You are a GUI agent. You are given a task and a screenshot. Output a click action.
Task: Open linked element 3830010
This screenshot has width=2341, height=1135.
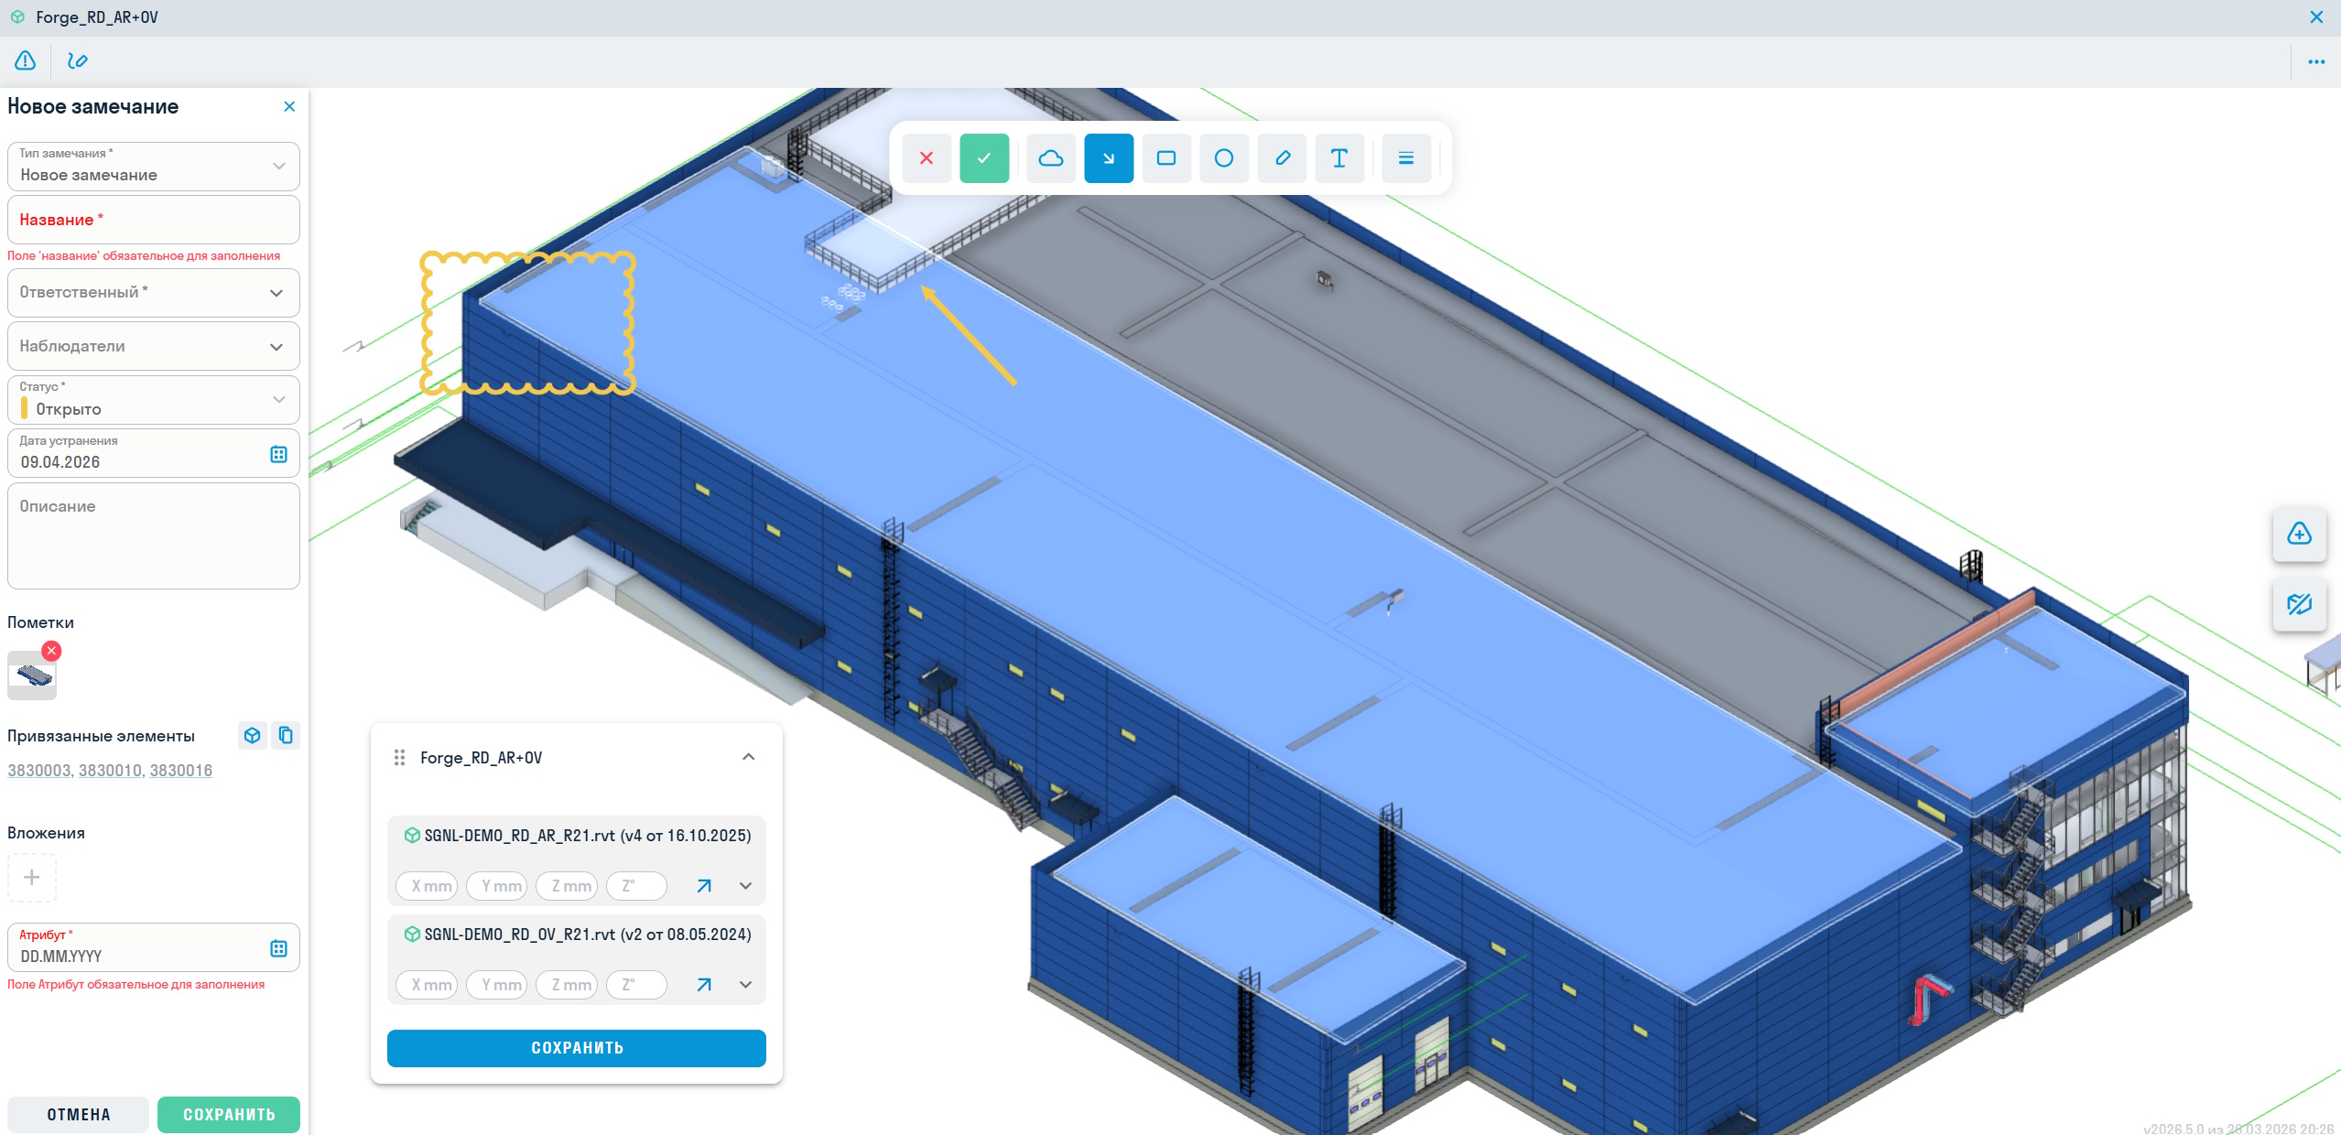109,771
